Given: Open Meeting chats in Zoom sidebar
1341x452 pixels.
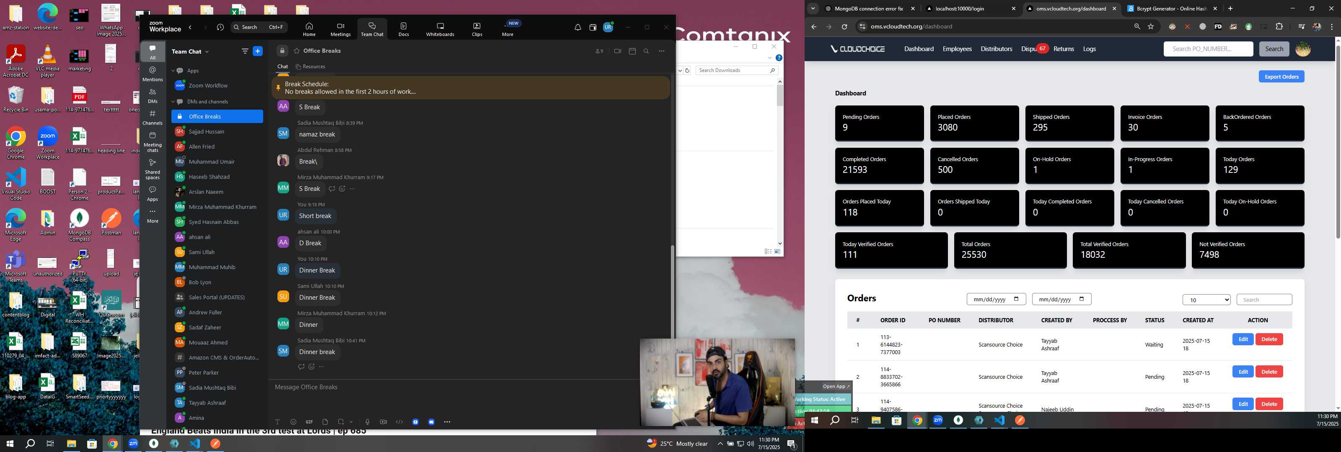Looking at the screenshot, I should pyautogui.click(x=153, y=142).
